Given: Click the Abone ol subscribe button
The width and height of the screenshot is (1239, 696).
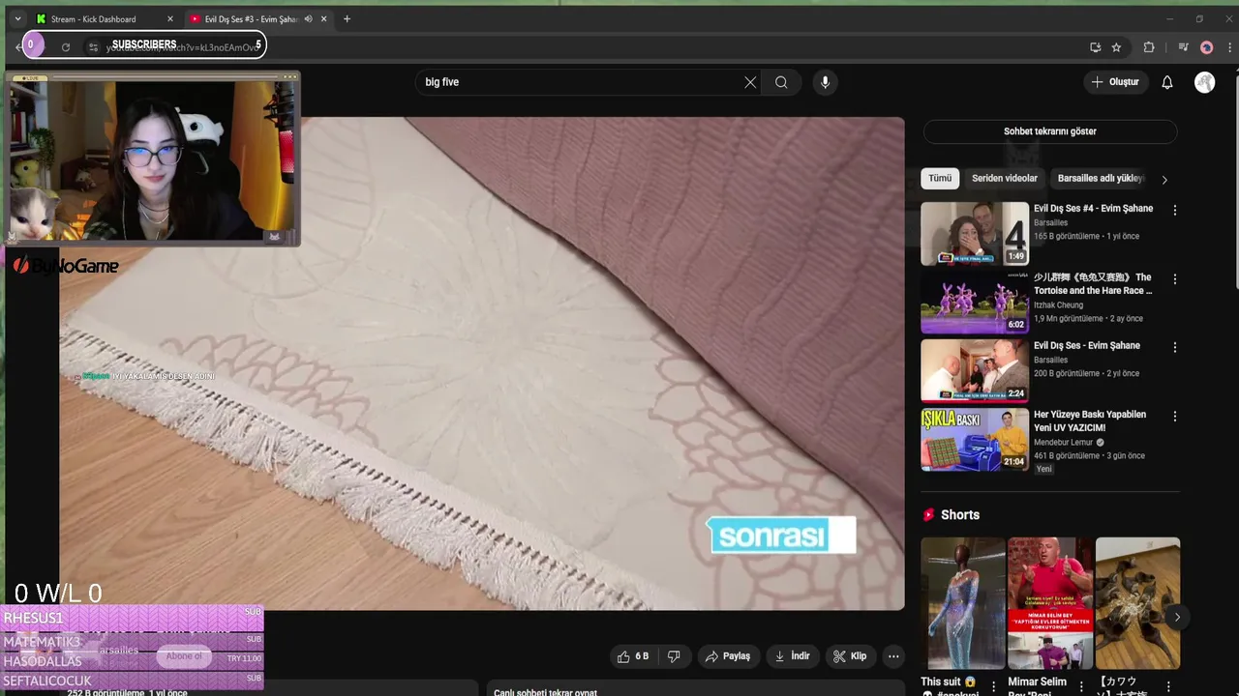Looking at the screenshot, I should (x=184, y=656).
